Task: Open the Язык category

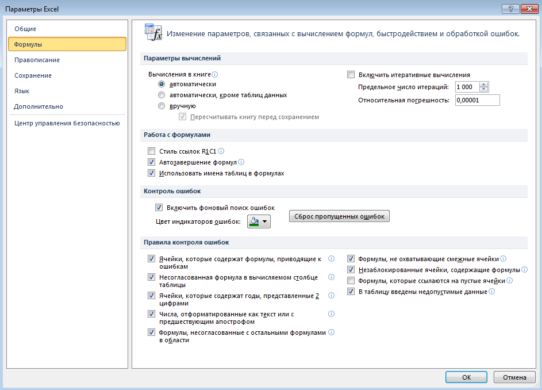Action: 67,91
